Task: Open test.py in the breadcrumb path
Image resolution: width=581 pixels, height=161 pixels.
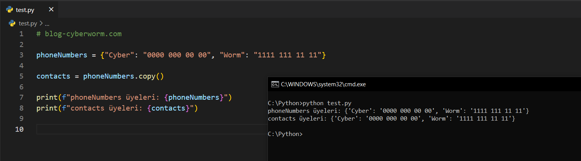Action: coord(28,23)
